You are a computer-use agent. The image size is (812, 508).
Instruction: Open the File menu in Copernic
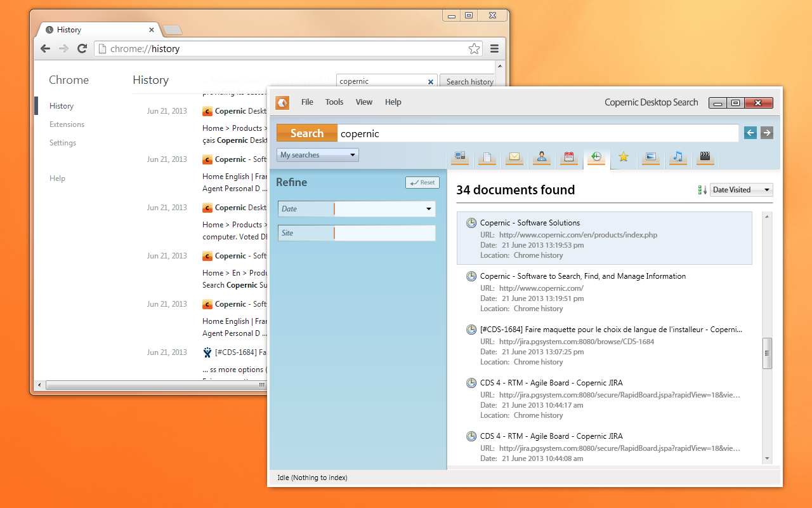click(x=307, y=102)
